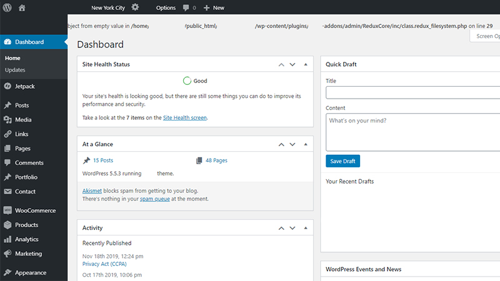Move Site Health Status widget up
Screen dimensions: 500x281
281,64
